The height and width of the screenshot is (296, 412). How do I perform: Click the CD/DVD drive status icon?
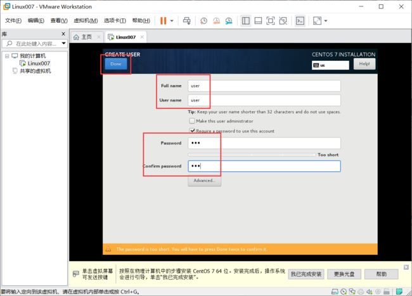(344, 292)
